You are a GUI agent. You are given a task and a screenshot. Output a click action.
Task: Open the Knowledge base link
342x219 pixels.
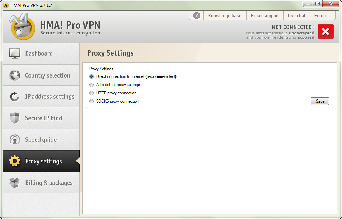point(225,16)
